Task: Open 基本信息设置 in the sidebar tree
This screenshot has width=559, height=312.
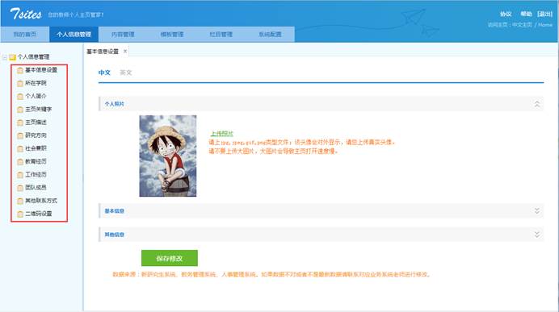Action: pyautogui.click(x=41, y=70)
